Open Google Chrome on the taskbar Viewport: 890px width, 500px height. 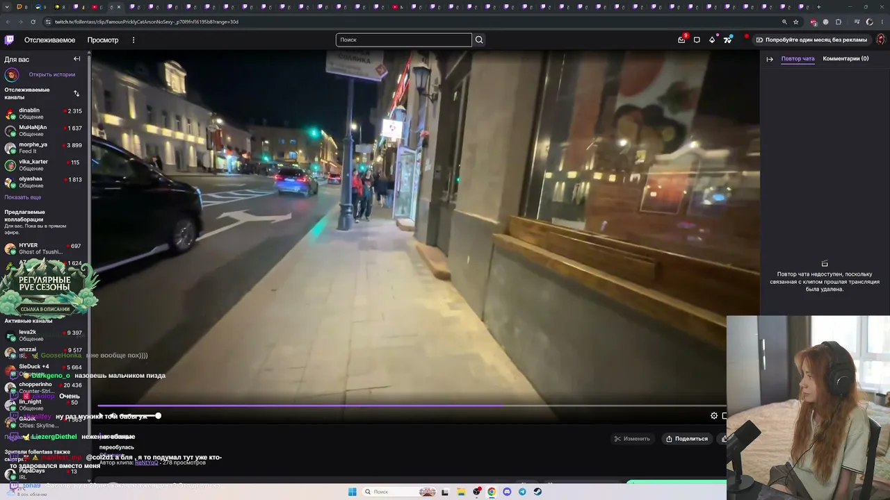point(492,492)
